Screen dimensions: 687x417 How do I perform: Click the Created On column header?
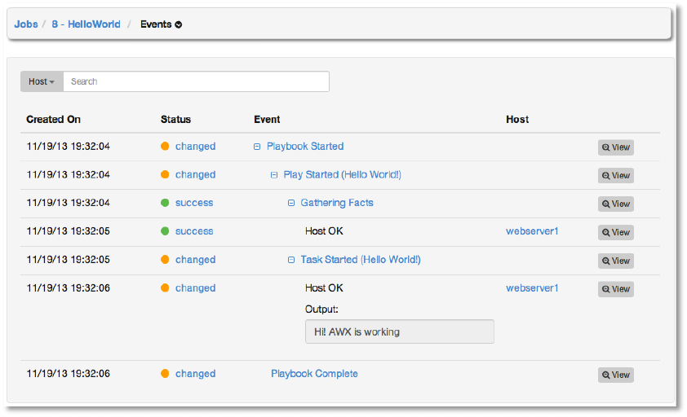pyautogui.click(x=53, y=119)
